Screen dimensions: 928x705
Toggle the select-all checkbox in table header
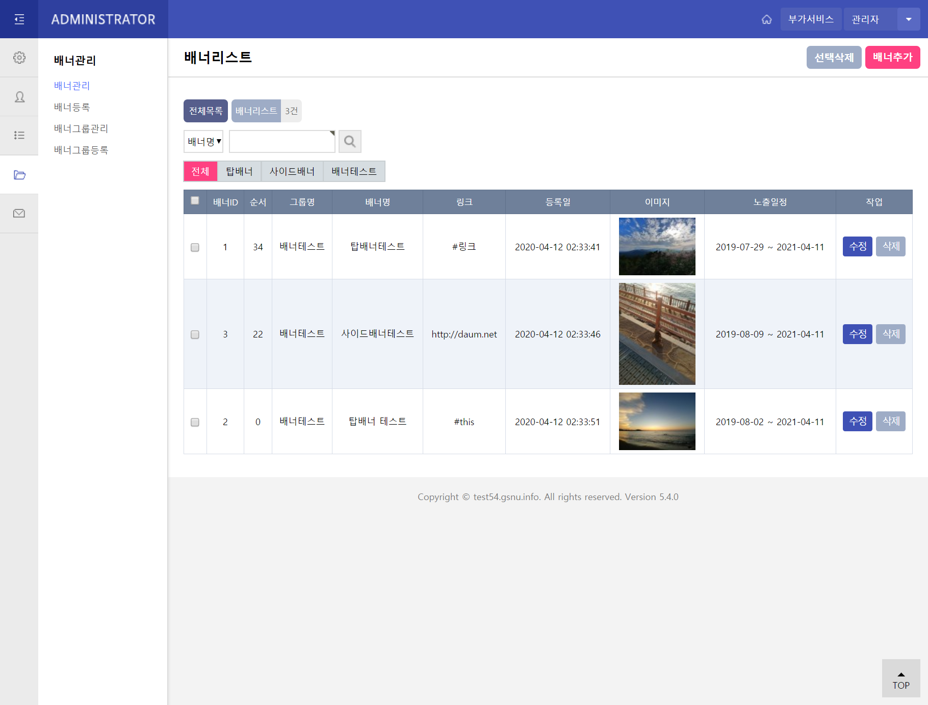point(195,201)
